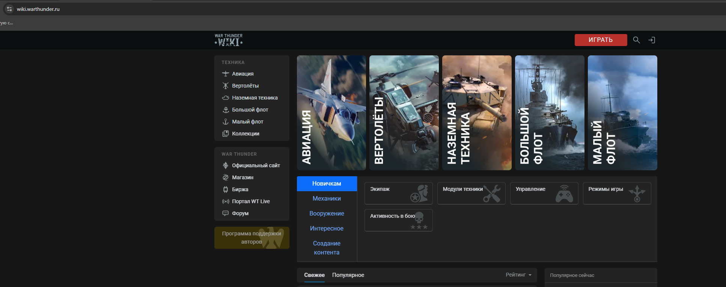This screenshot has height=287, width=726.
Task: Click the site info icon in address bar
Action: pos(9,9)
